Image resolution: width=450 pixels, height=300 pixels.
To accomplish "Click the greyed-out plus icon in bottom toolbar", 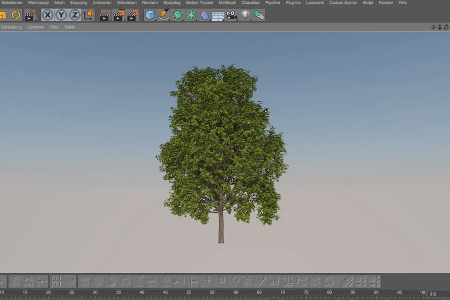I will tap(207, 281).
